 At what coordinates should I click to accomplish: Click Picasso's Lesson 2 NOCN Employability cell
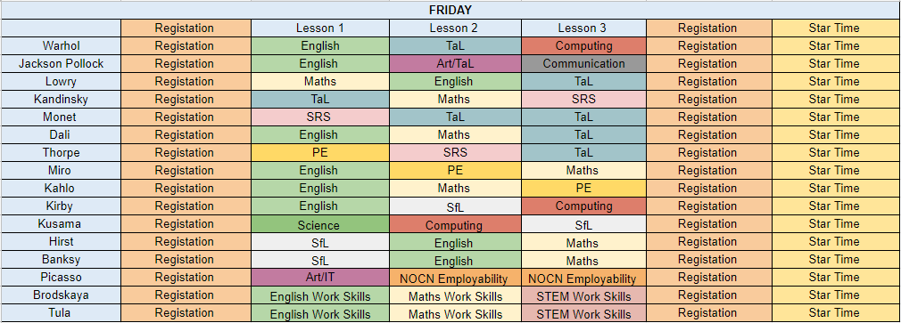pos(456,278)
